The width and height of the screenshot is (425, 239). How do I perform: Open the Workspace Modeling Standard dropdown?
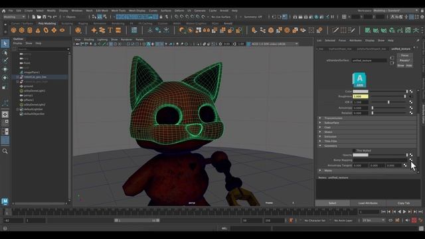point(396,11)
